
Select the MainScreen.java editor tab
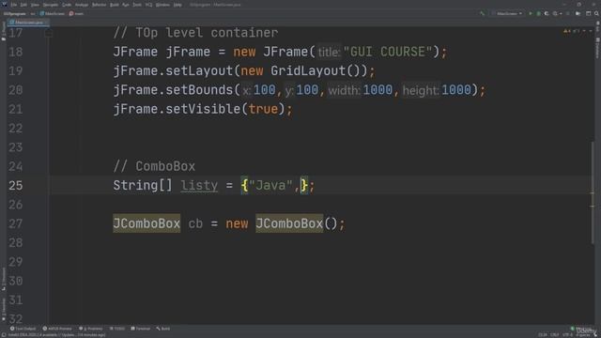pos(27,23)
